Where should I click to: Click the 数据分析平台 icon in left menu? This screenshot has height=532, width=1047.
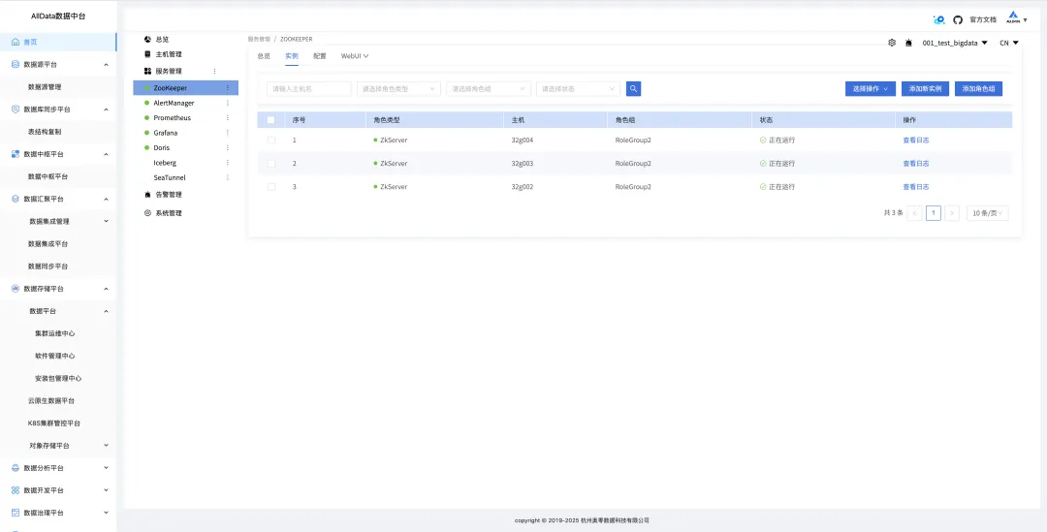[16, 468]
